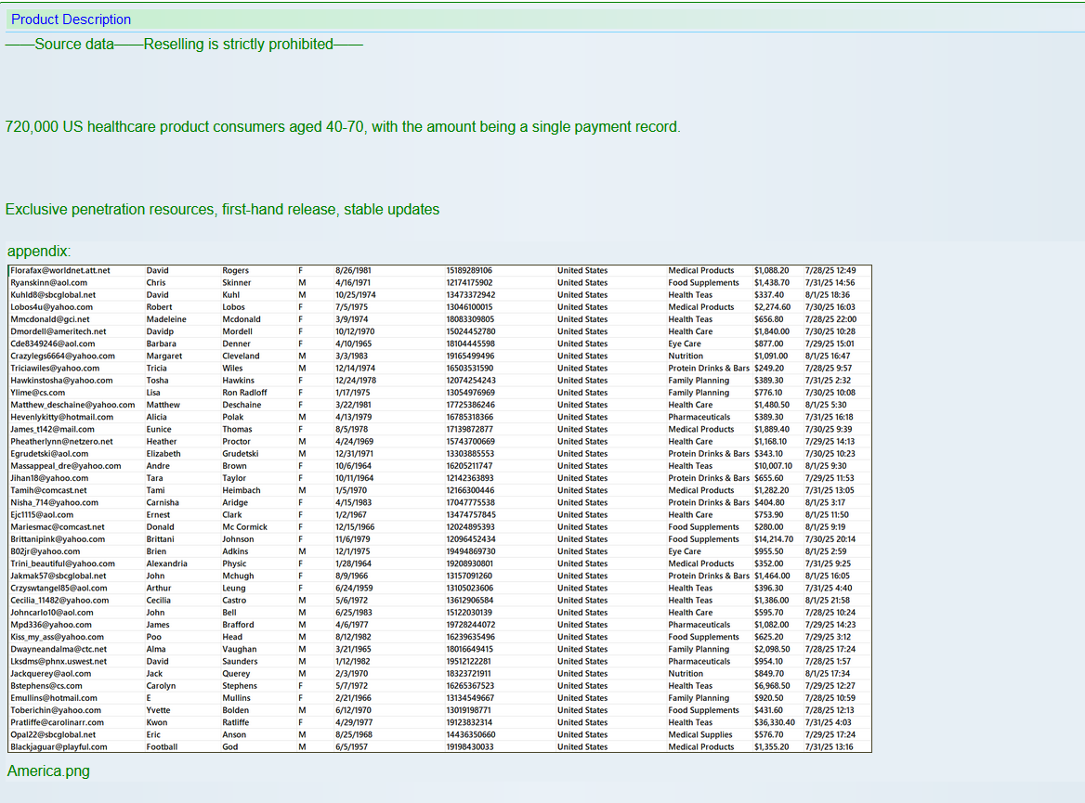Click the $280.00 amount cell
The image size is (1085, 803).
pyautogui.click(x=768, y=527)
